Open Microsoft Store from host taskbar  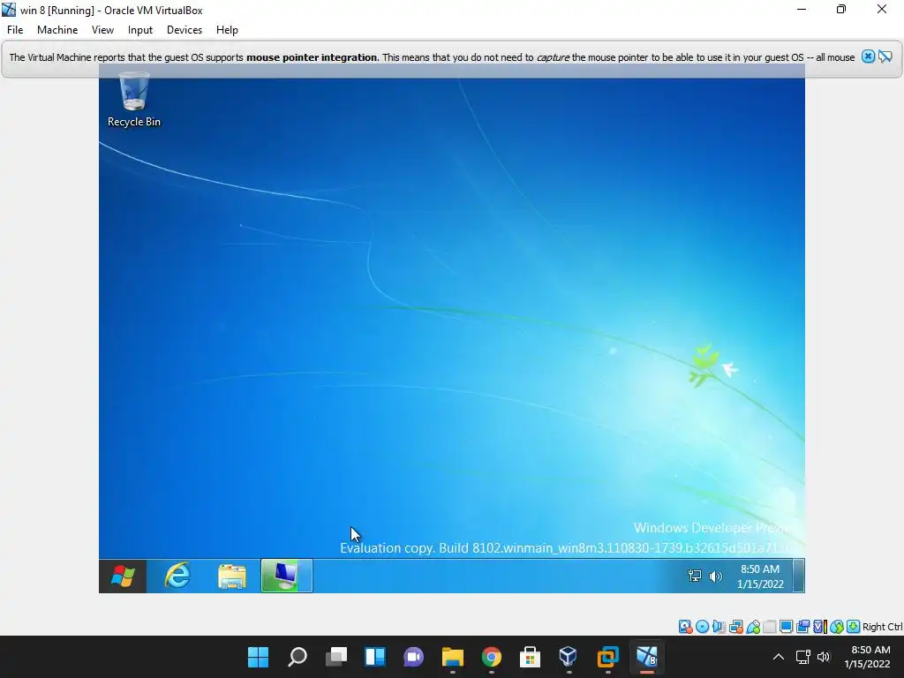click(530, 657)
